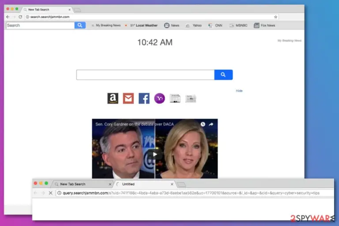
Task: Close the New Tab Search tab in the top window
Action: (69, 10)
